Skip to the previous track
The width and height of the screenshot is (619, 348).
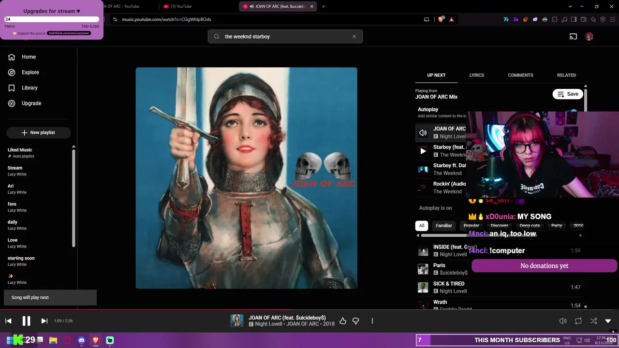point(8,321)
